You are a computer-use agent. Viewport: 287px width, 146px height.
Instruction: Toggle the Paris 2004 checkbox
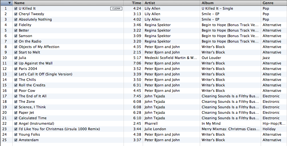pos(16,69)
